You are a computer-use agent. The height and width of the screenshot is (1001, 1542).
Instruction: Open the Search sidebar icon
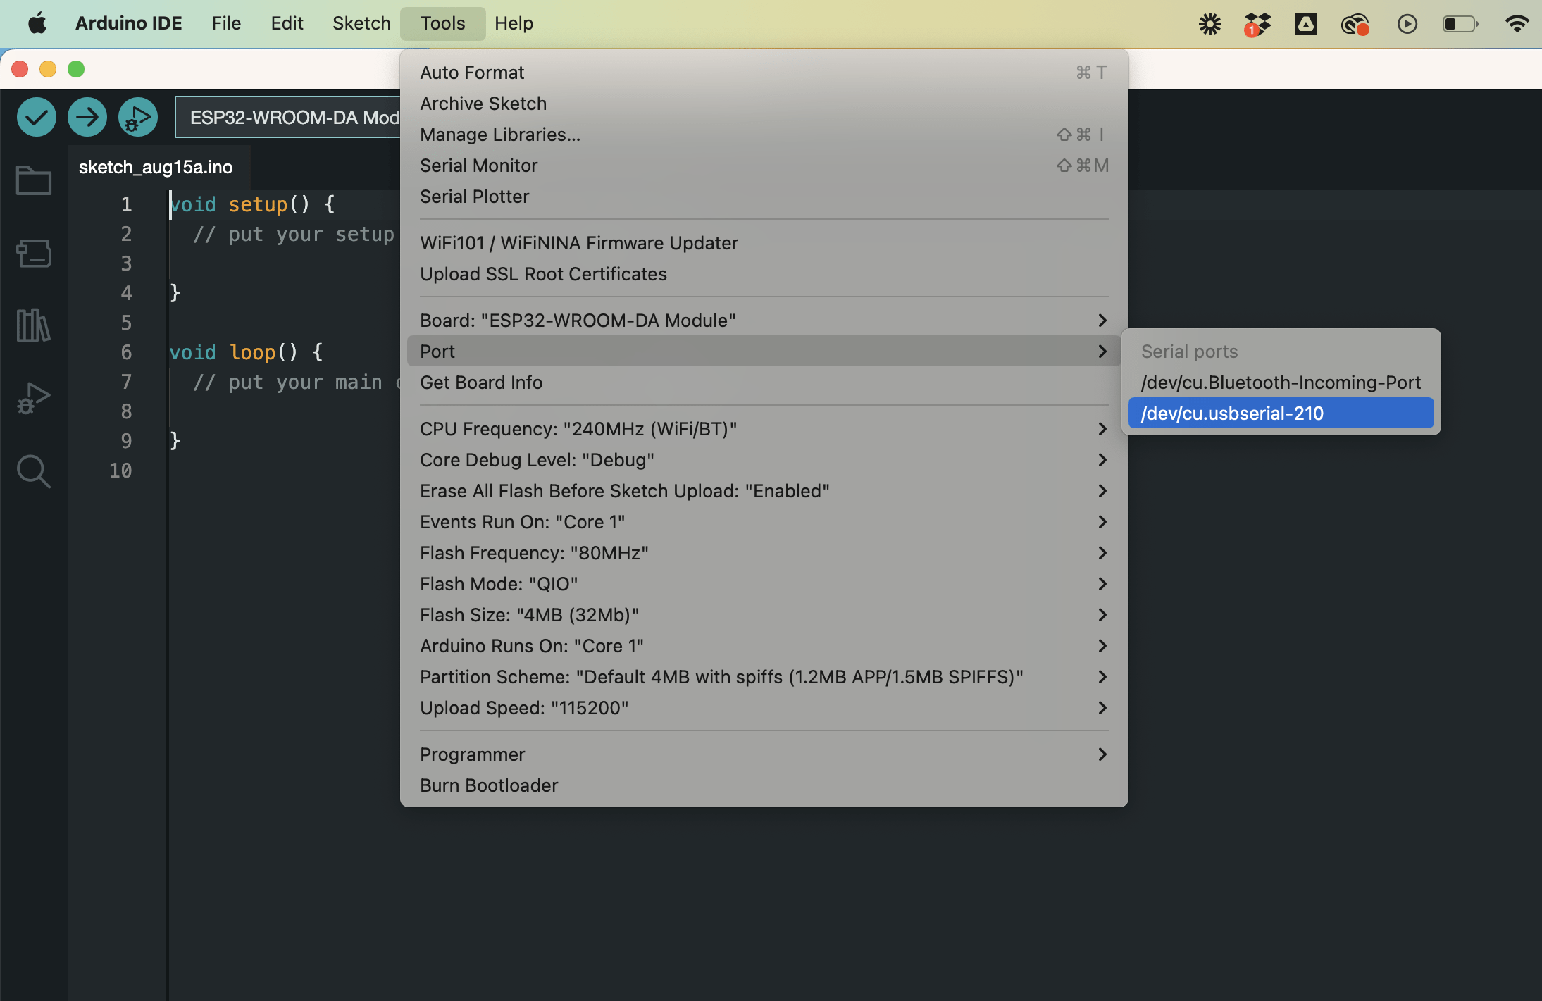34,471
